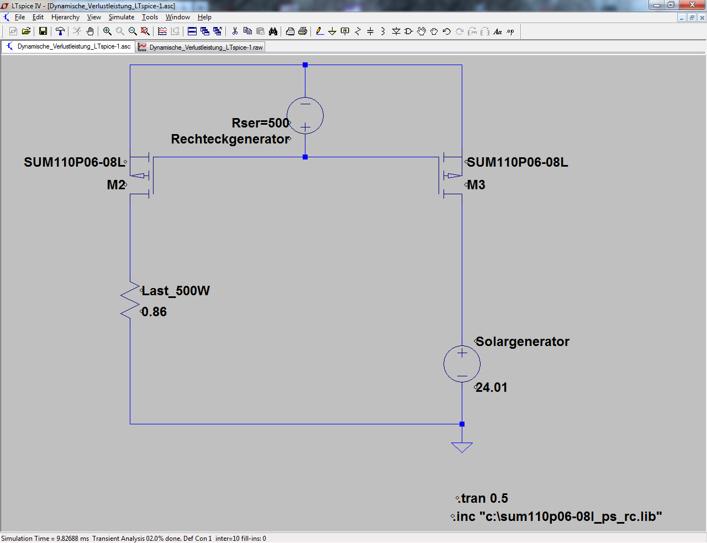The height and width of the screenshot is (543, 707).
Task: Click the Close All Windows icon
Action: pos(218,31)
